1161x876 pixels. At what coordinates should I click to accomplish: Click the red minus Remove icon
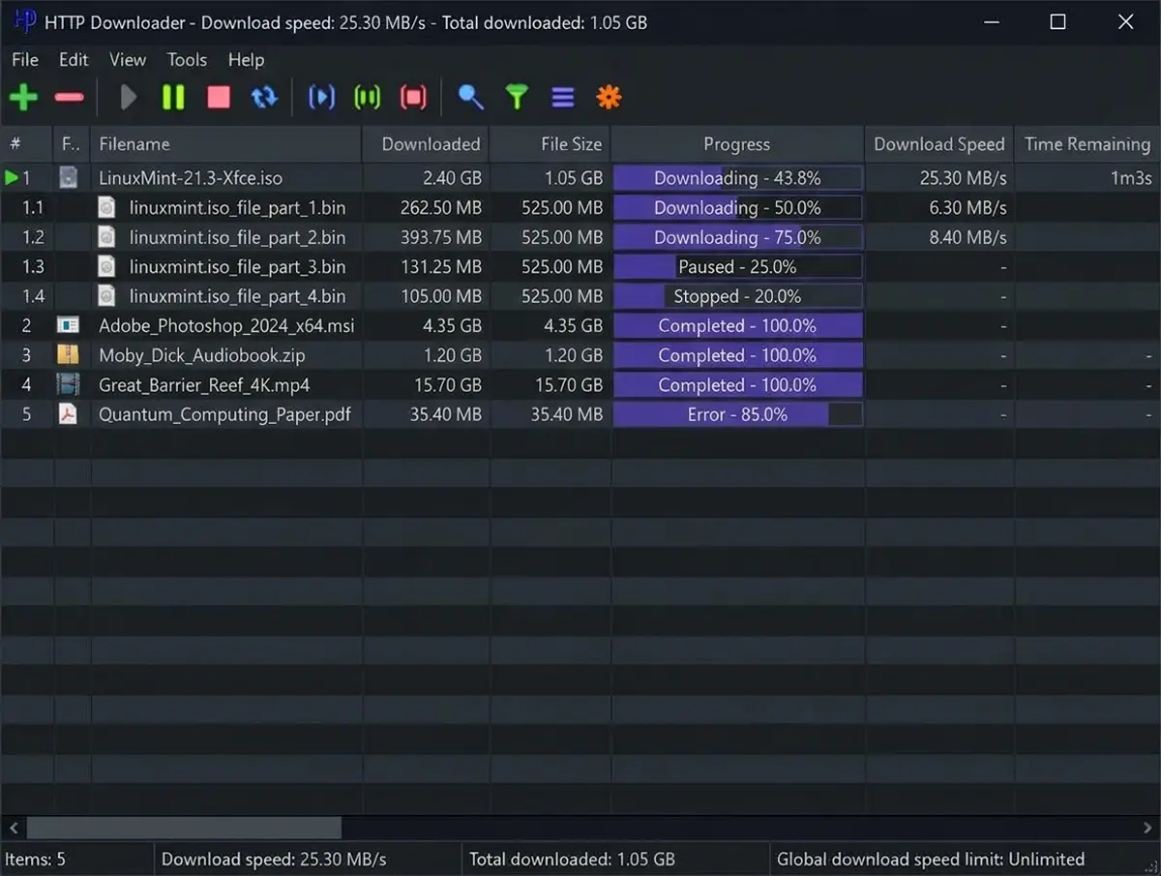tap(70, 97)
